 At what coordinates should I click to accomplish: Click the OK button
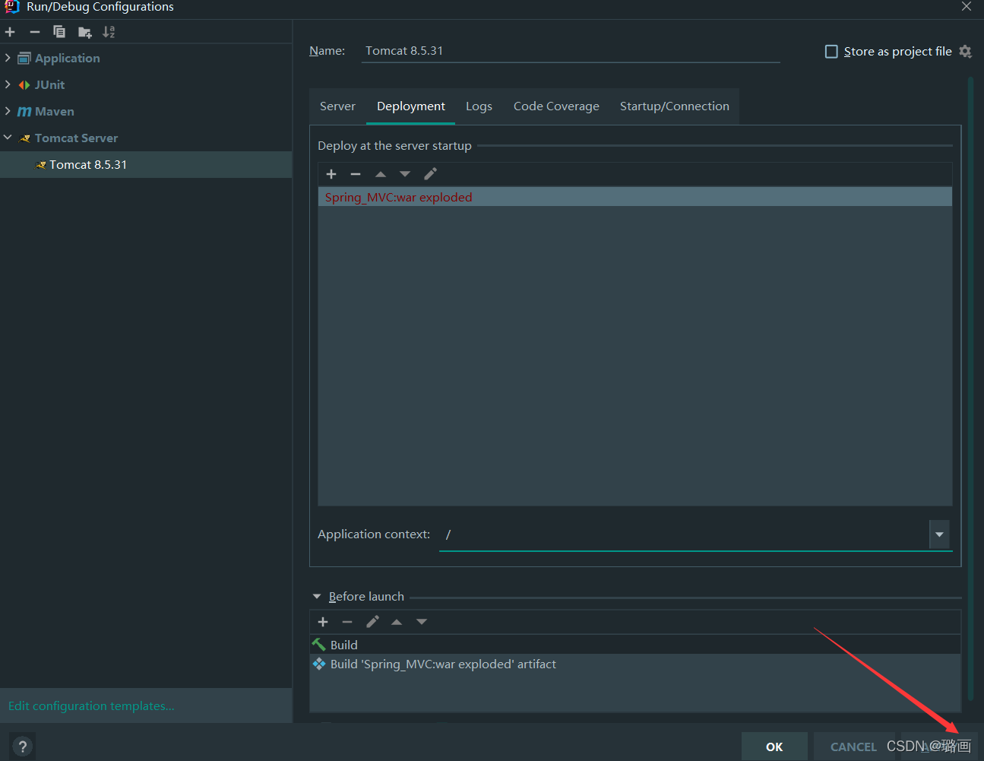(774, 747)
